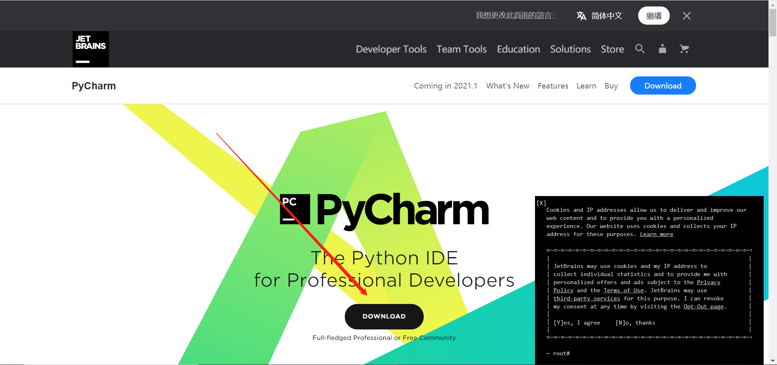This screenshot has width=777, height=365.
Task: Click scrollbar down arrow
Action: [x=773, y=361]
